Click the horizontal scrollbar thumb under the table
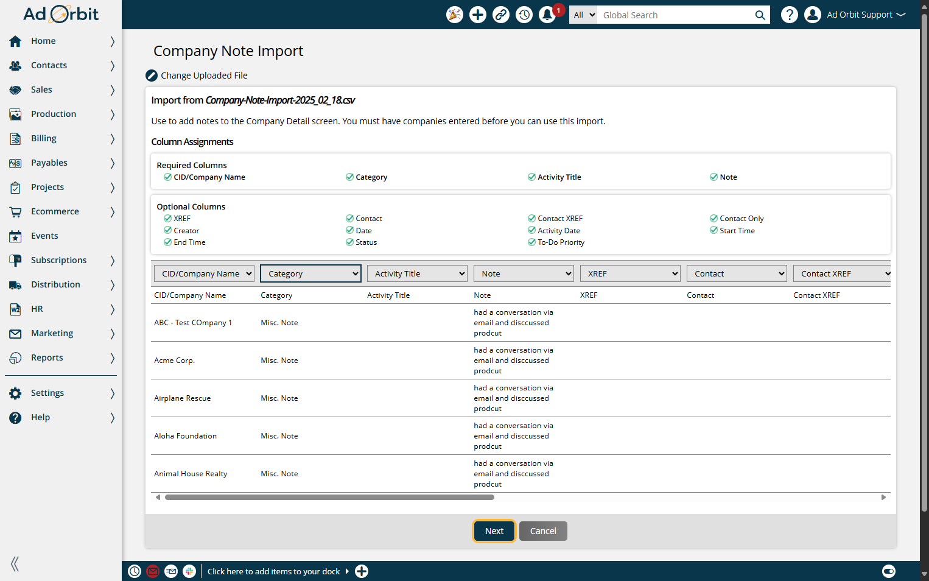This screenshot has width=929, height=581. (x=329, y=498)
